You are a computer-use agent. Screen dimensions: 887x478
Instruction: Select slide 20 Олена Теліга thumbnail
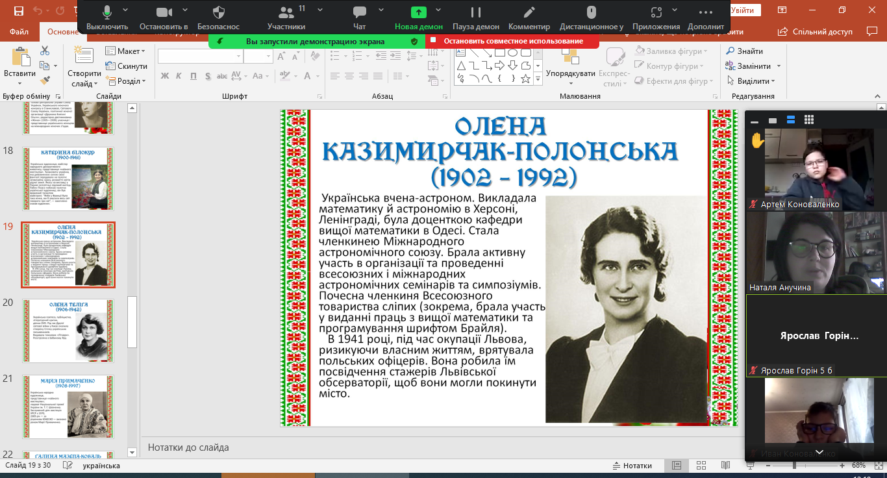(68, 331)
